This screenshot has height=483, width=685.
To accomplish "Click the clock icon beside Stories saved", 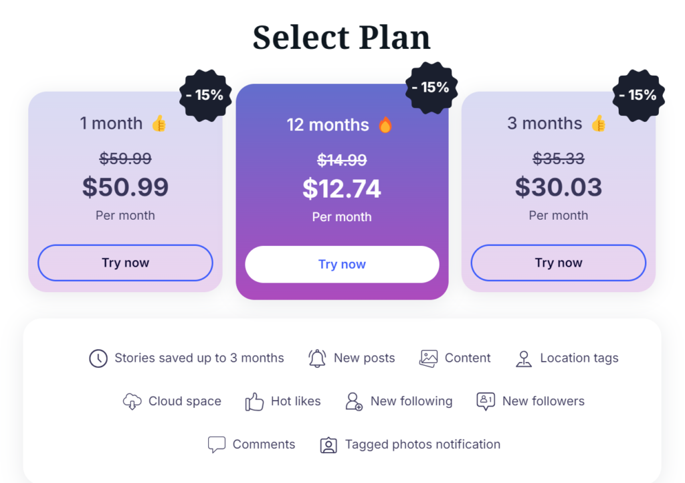I will coord(98,358).
